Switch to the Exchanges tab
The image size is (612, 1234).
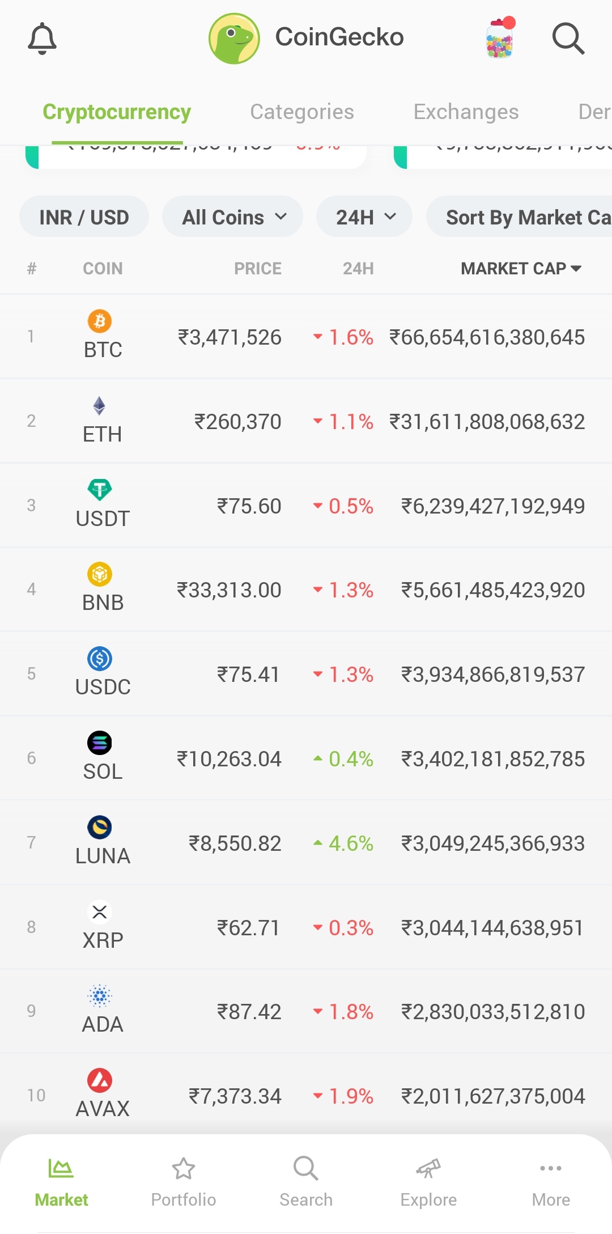coord(466,112)
